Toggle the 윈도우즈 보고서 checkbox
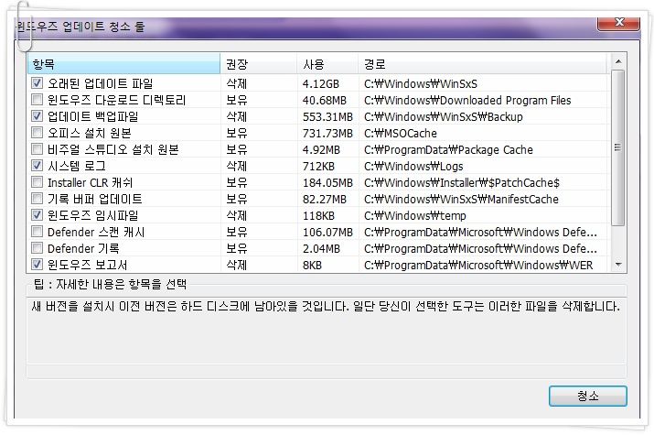Image resolution: width=654 pixels, height=435 pixels. (x=38, y=265)
